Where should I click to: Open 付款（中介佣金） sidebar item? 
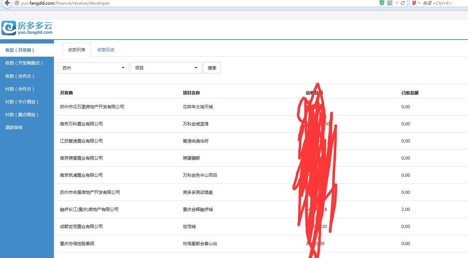[27, 102]
